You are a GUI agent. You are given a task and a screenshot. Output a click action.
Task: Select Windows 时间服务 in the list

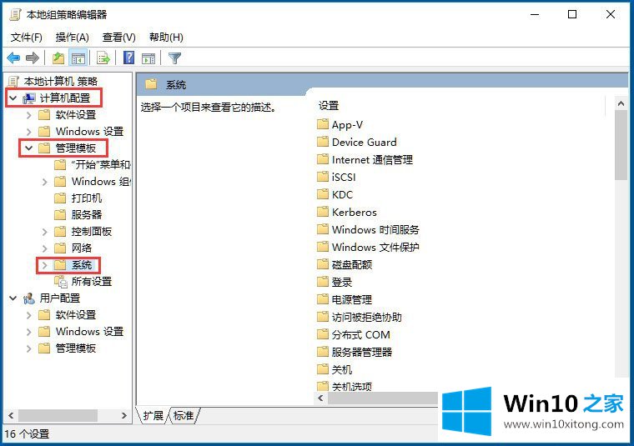(375, 229)
